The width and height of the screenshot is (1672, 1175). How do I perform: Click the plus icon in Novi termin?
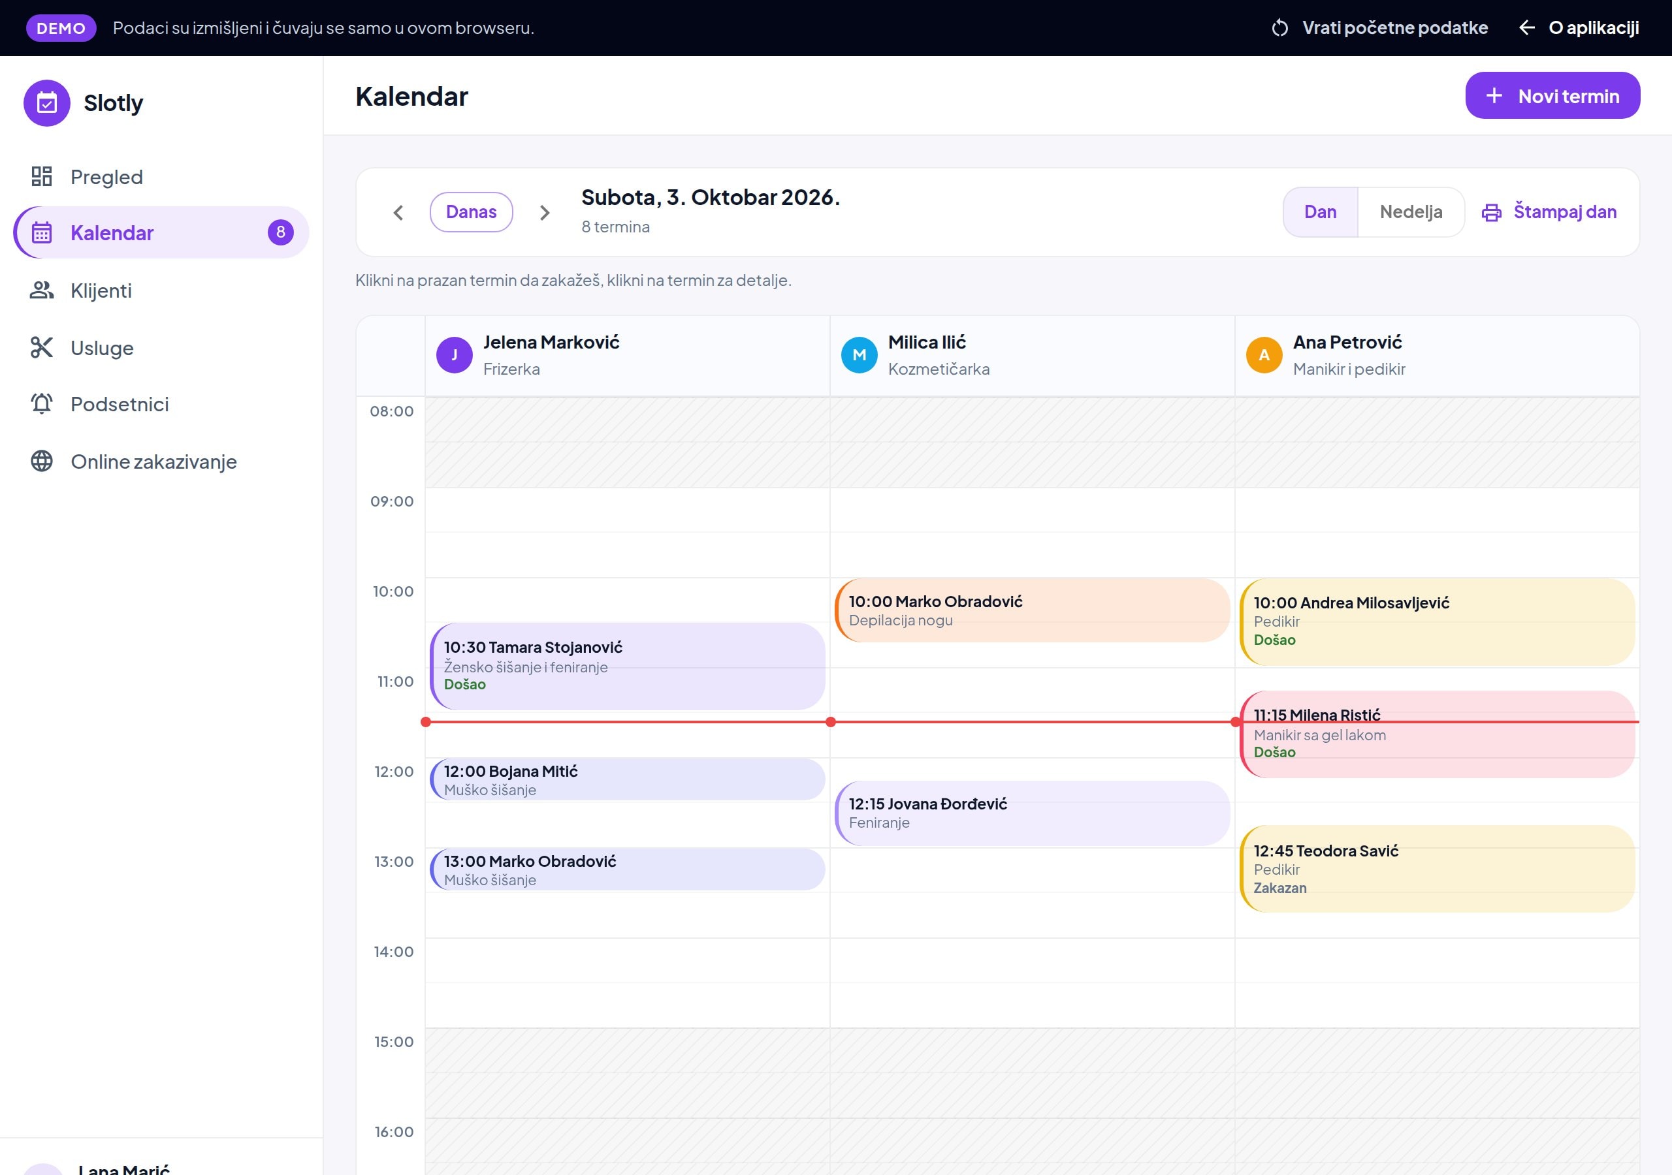click(1494, 95)
